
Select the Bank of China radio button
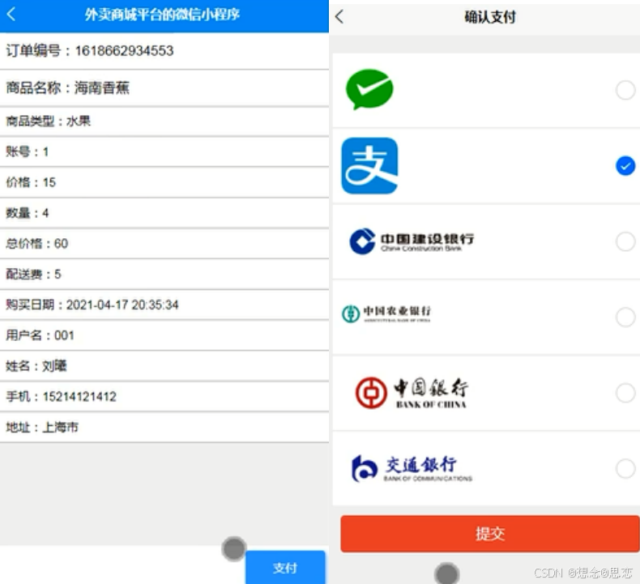625,393
